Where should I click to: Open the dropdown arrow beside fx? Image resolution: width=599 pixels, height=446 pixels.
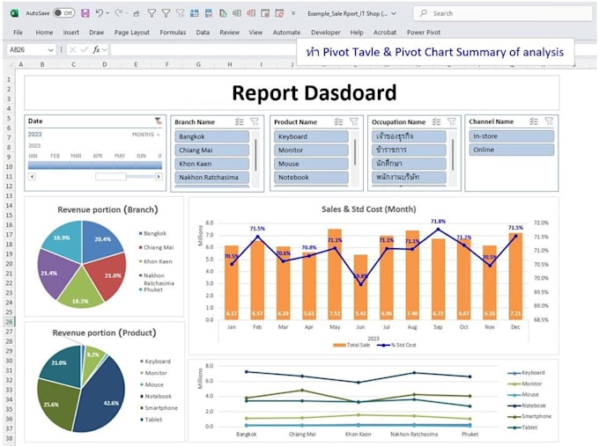click(105, 49)
